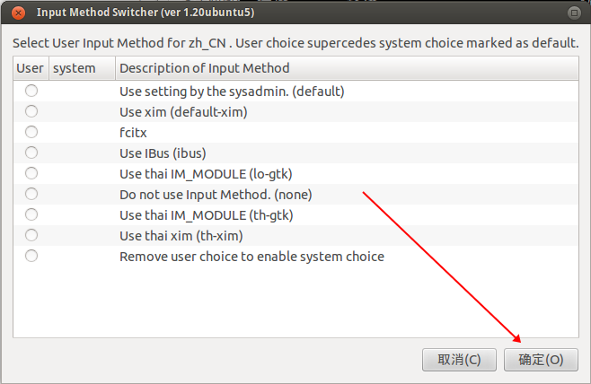This screenshot has height=384, width=591.
Task: Pick thai IM_MODULE (lo-gtk) radio button
Action: tap(31, 173)
